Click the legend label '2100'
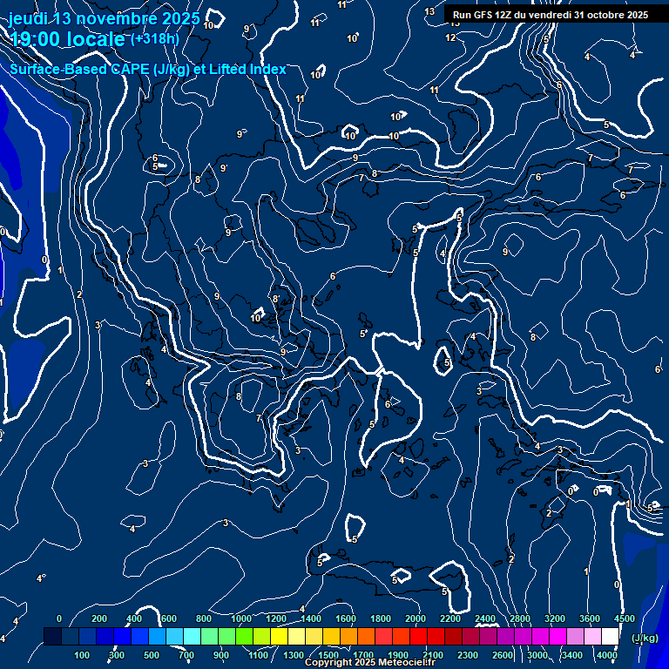This screenshot has height=669, width=669. [x=433, y=655]
